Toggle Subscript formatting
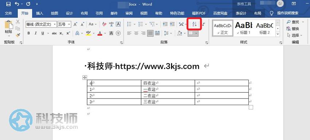Viewport: 310px width, 140px height. coord(61,33)
